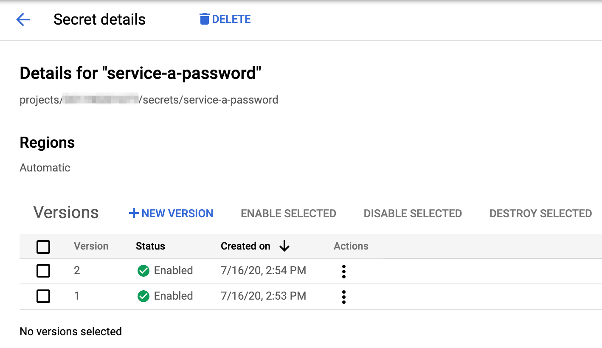Toggle the Created on sort direction arrow

click(x=284, y=246)
